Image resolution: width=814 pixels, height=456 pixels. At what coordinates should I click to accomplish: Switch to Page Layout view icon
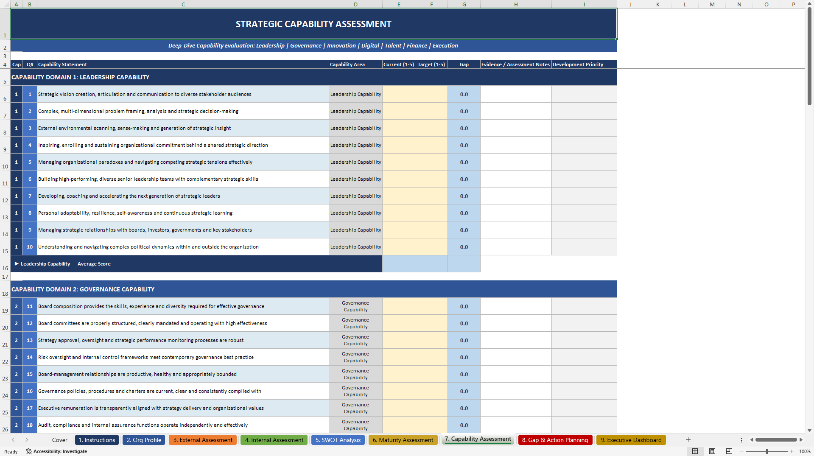pyautogui.click(x=712, y=451)
